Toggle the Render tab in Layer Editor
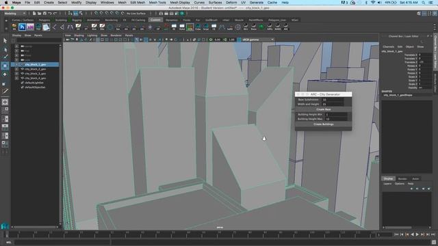Viewport: 438px width, 246px height. (x=402, y=179)
